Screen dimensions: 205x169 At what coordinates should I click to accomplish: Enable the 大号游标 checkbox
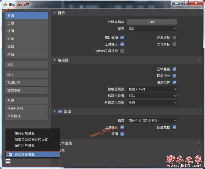pos(174,44)
